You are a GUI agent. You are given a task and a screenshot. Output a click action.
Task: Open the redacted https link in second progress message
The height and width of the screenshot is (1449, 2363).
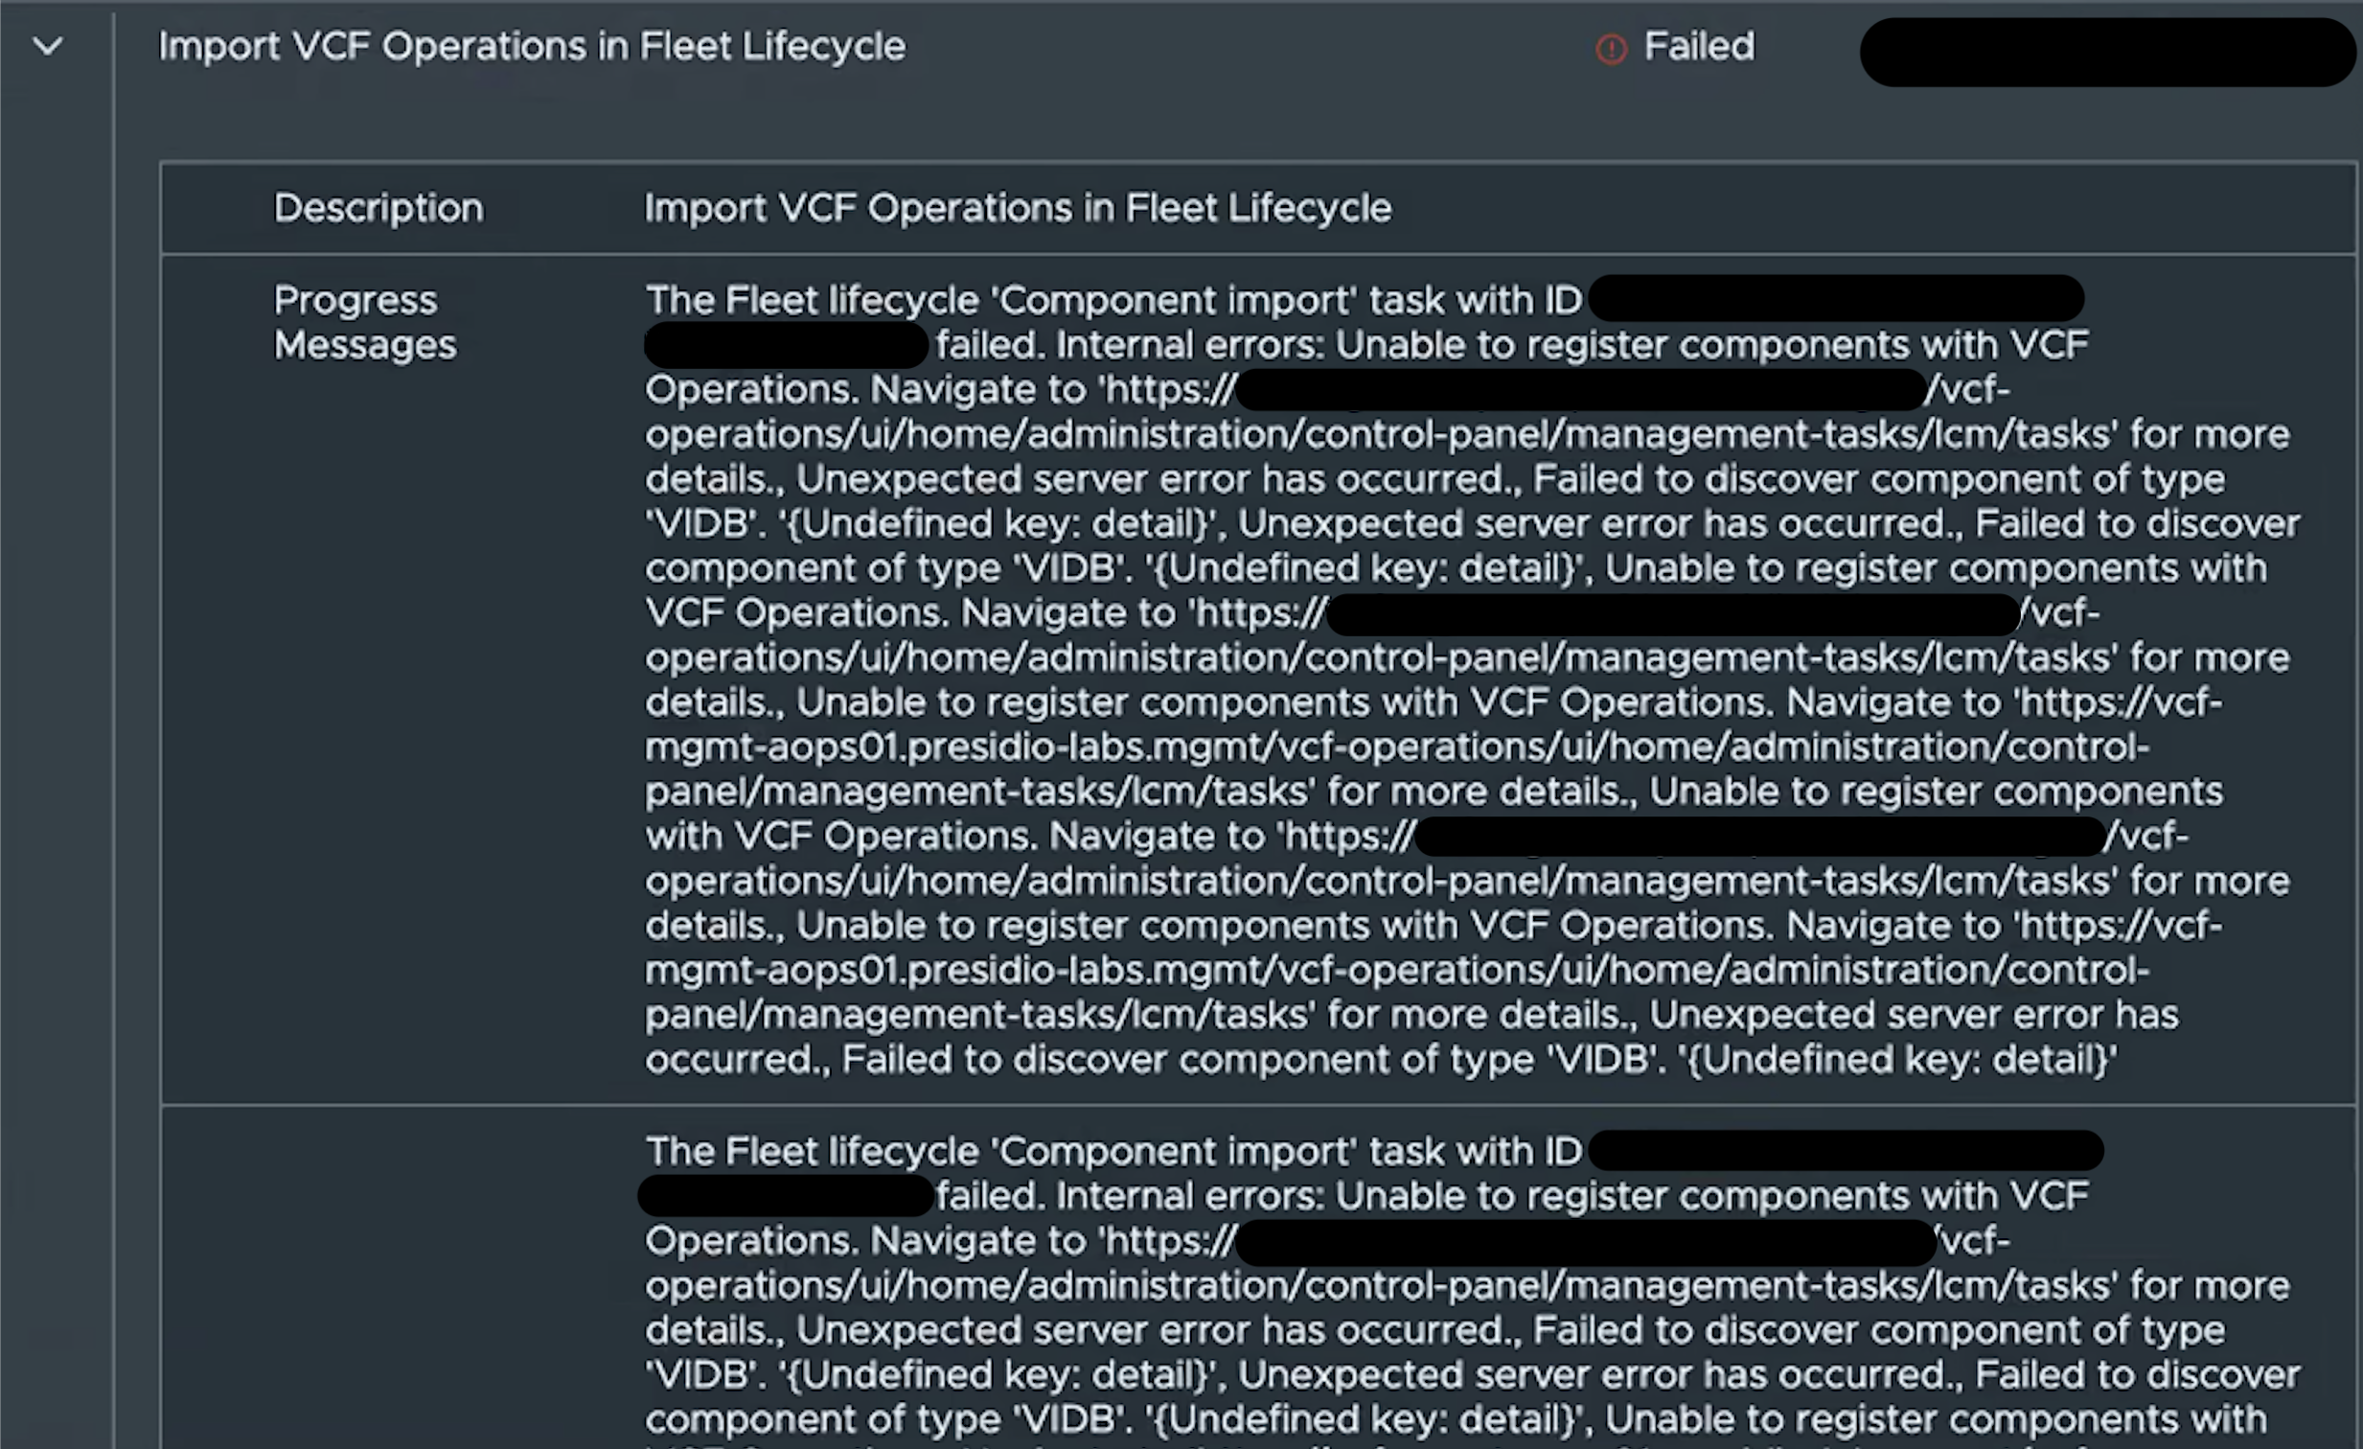(x=1586, y=1242)
